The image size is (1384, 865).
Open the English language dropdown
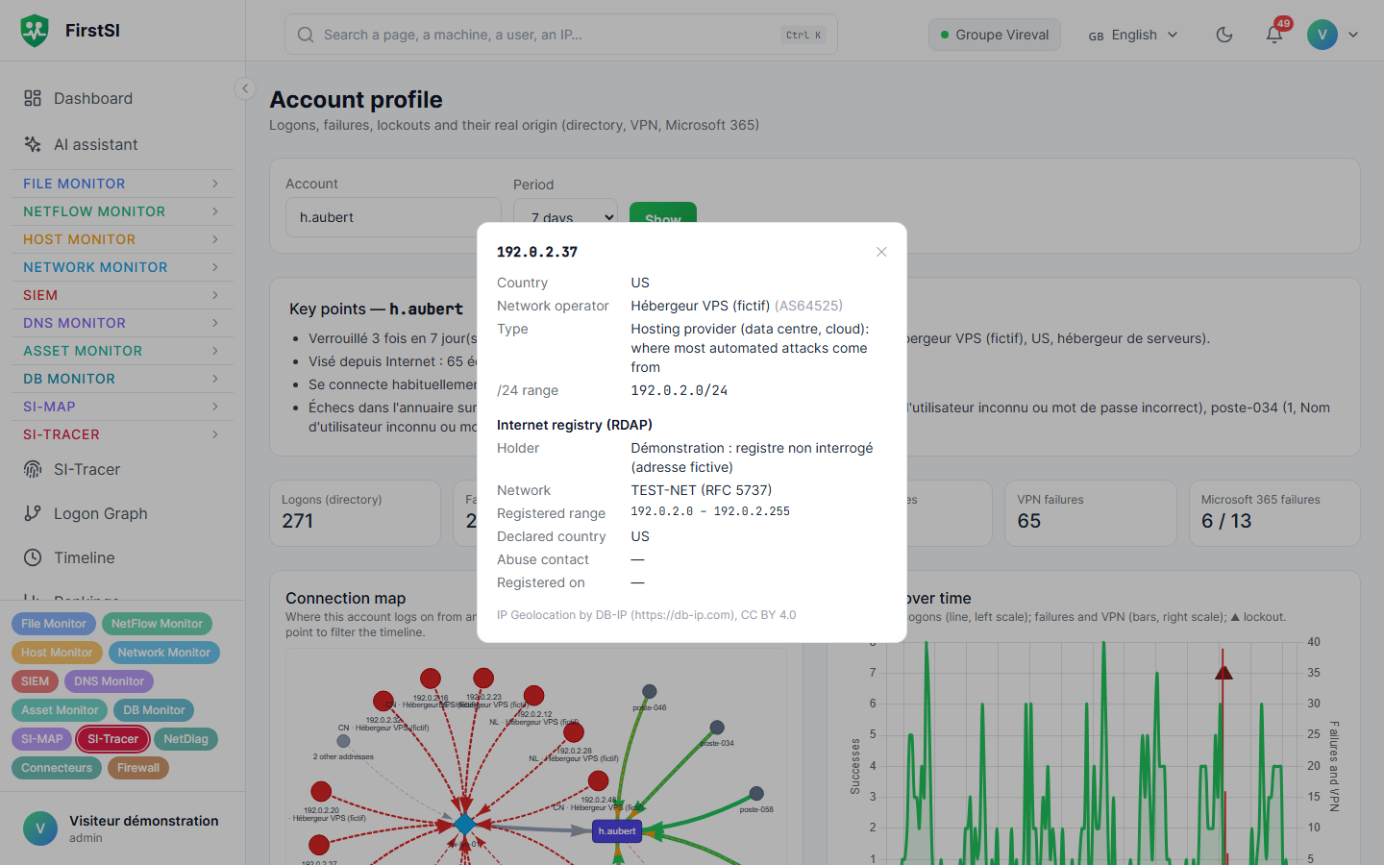point(1133,35)
